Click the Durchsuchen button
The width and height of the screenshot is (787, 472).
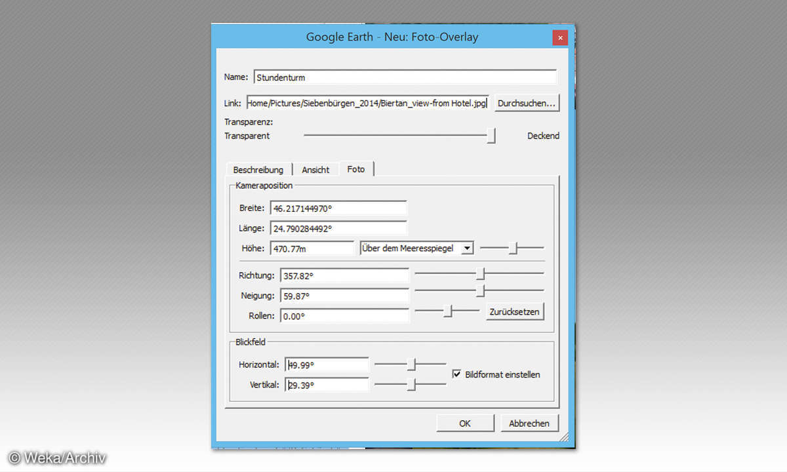pos(527,104)
